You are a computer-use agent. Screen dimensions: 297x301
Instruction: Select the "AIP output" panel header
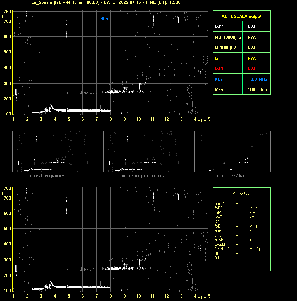point(242,193)
